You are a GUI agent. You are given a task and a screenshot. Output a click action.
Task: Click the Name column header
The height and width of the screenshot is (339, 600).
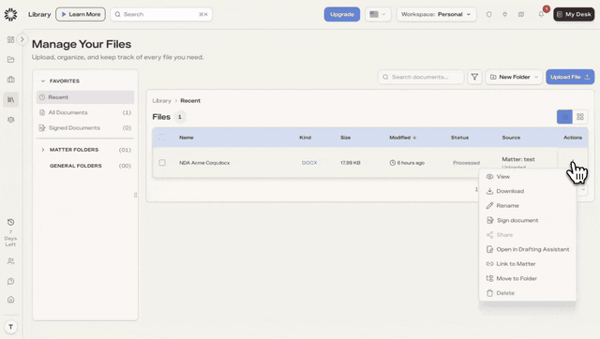187,138
